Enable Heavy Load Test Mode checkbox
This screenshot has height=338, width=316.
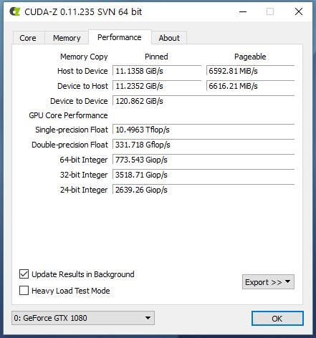pyautogui.click(x=24, y=291)
